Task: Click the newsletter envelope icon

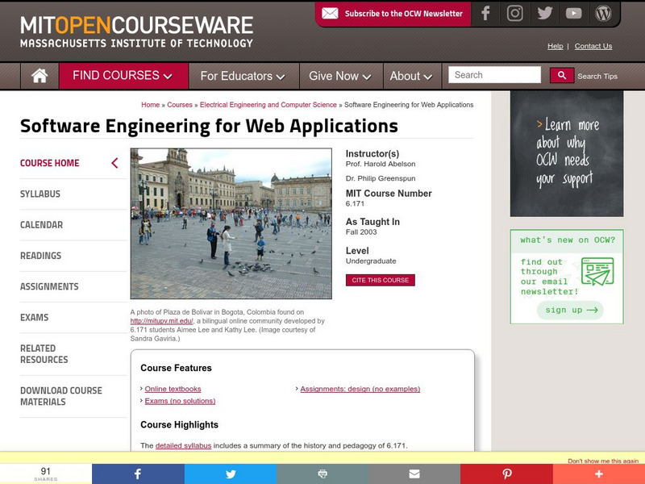Action: (330, 13)
